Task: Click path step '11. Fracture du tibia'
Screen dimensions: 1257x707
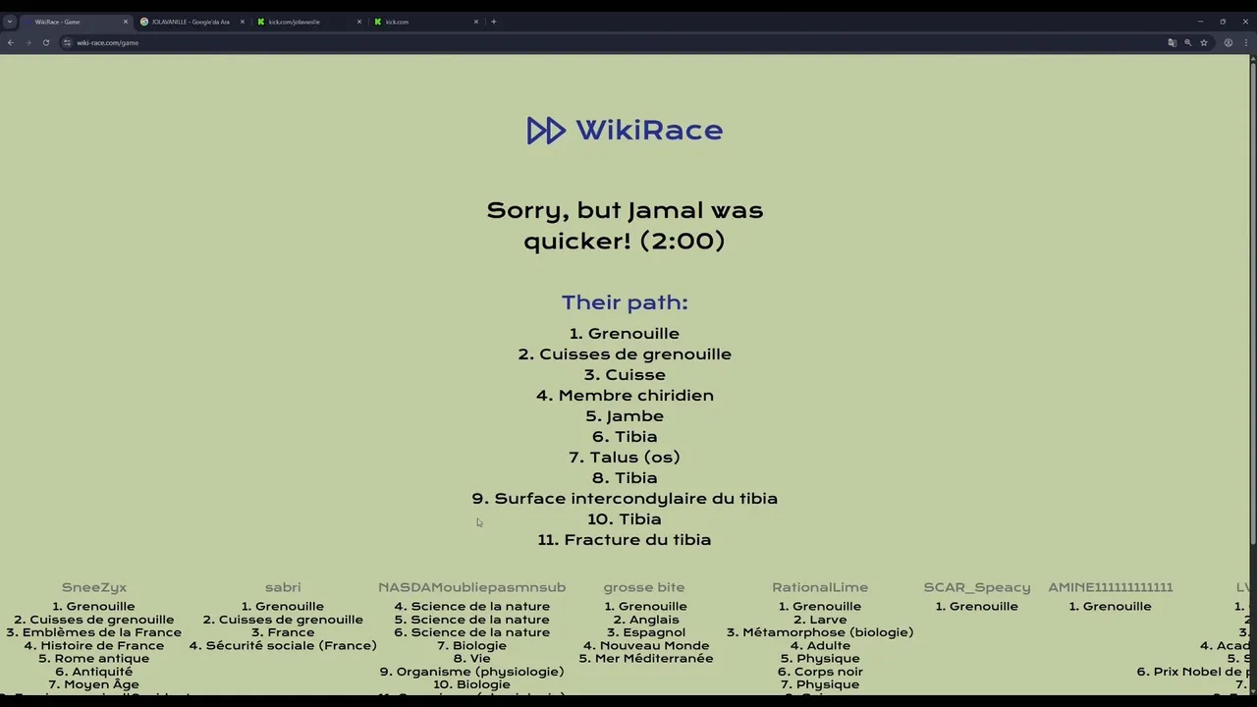Action: 625,539
